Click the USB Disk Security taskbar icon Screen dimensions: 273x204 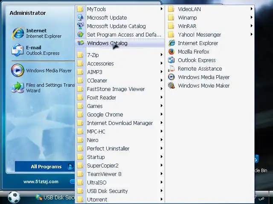point(39,197)
